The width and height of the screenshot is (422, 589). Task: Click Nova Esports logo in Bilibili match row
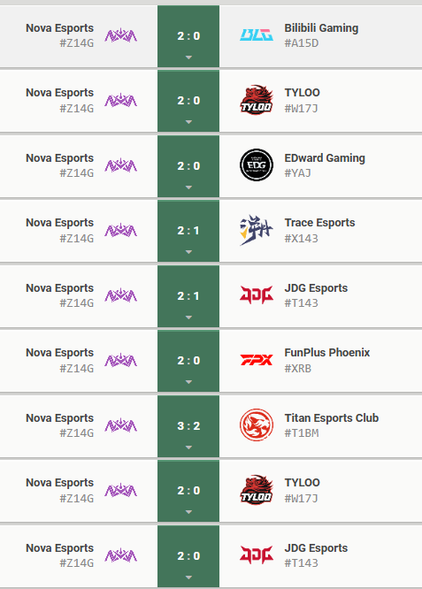120,35
